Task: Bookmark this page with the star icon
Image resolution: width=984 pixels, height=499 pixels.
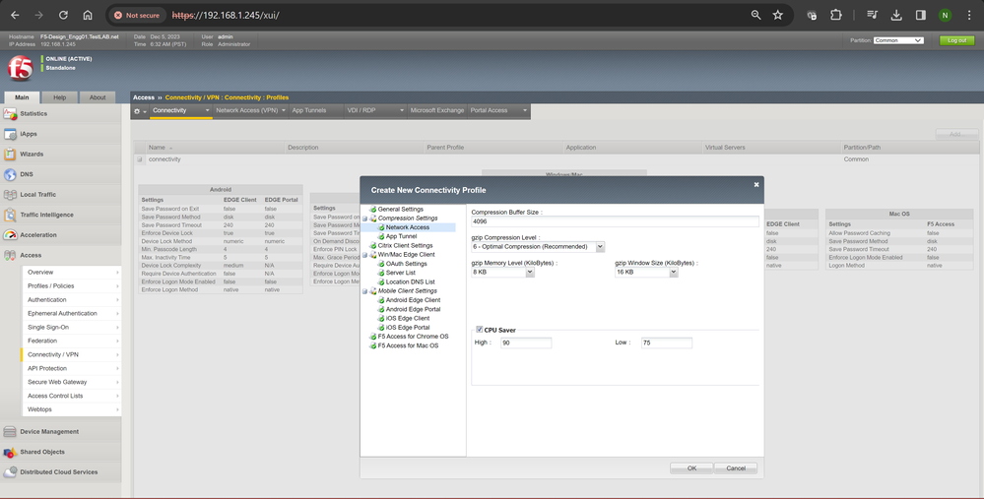Action: pyautogui.click(x=778, y=16)
